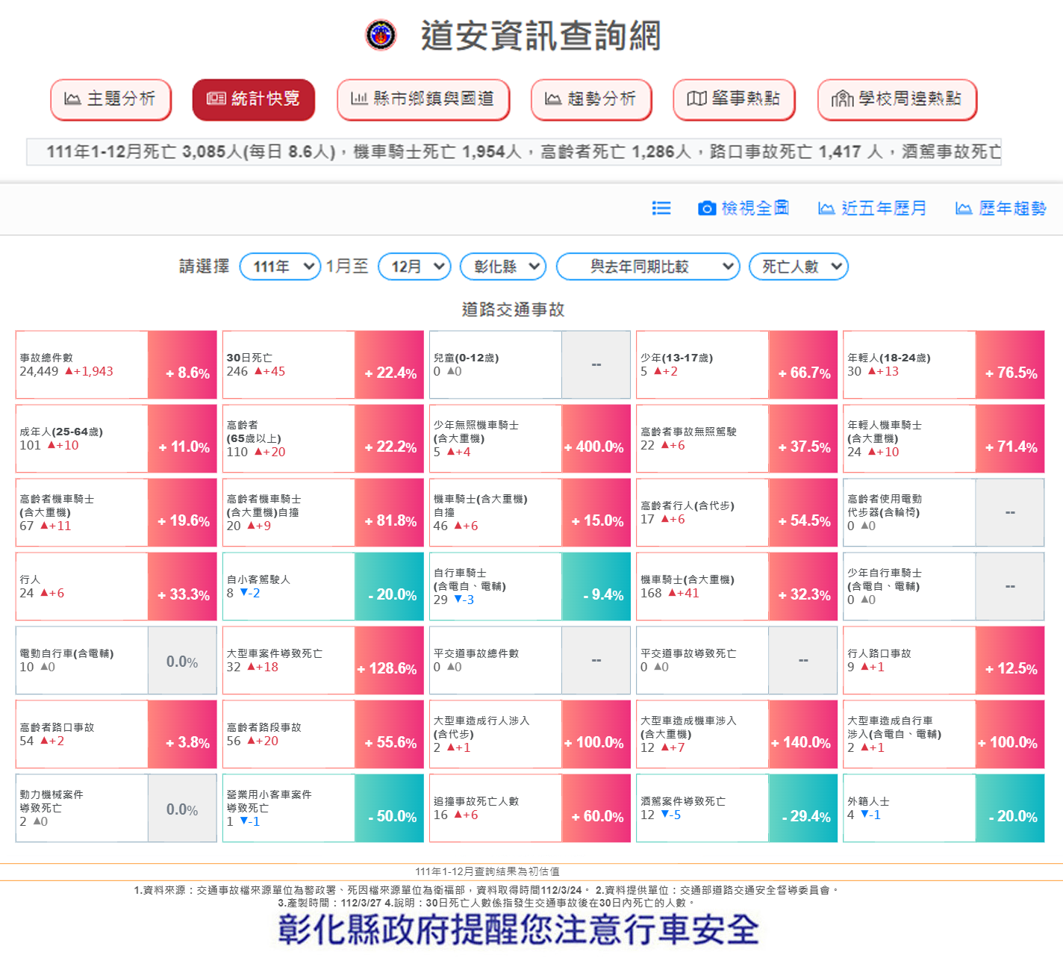Click the school building icon on 學校周邊熱點

tap(842, 99)
